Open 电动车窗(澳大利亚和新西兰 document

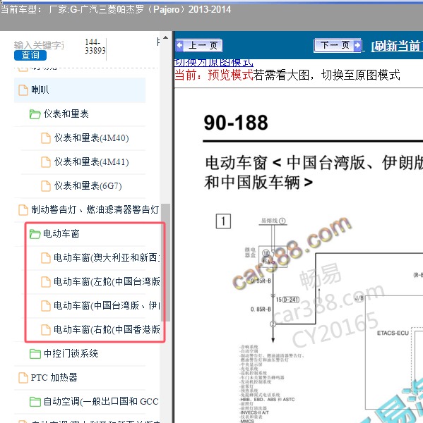107,257
